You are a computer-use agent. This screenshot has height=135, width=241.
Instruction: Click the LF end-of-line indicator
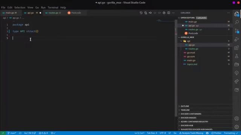(x=169, y=133)
